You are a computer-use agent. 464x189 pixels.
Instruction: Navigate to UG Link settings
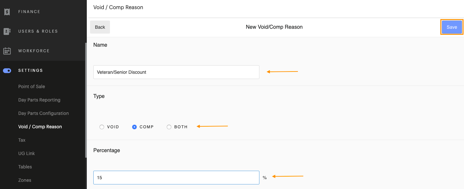coord(26,153)
